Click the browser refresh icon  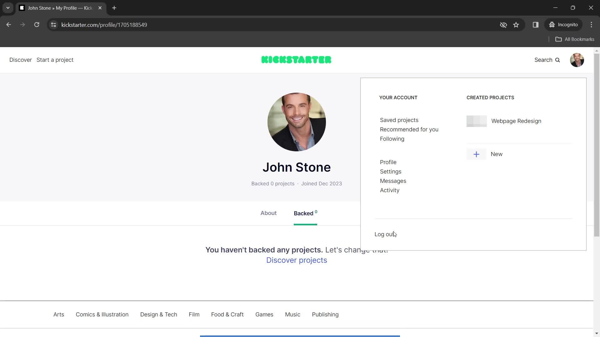(36, 25)
